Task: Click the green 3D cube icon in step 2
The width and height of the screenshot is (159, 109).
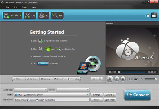Action: (x=48, y=49)
